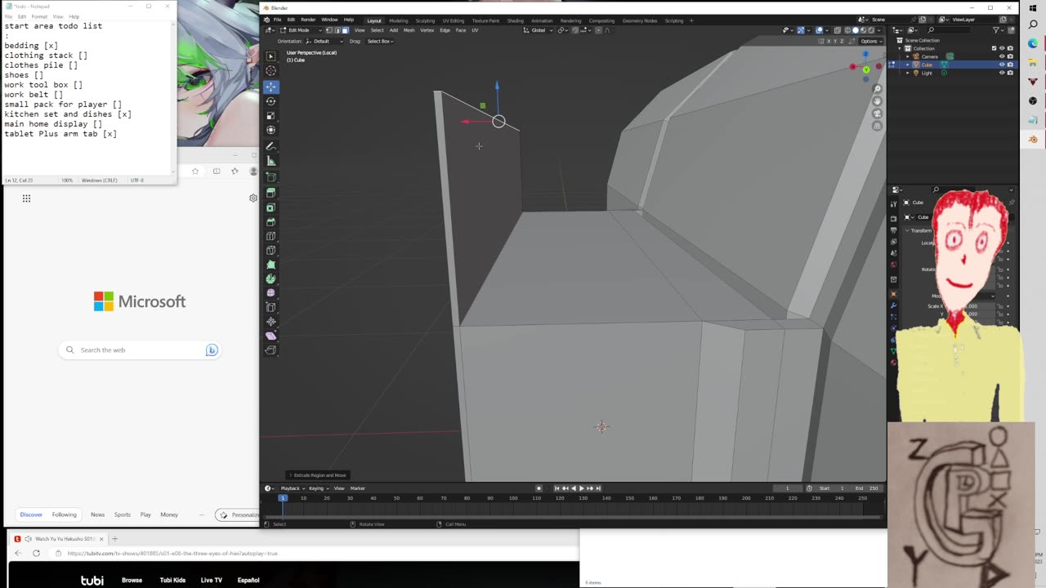Switch to edge select mode

point(337,30)
